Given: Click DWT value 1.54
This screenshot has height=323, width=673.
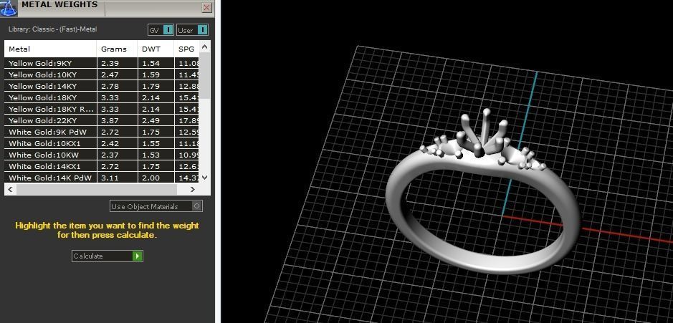Looking at the screenshot, I should pos(151,63).
